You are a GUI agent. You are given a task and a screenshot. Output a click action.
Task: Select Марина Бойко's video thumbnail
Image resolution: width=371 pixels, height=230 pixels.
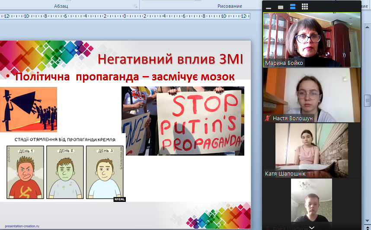(312, 40)
